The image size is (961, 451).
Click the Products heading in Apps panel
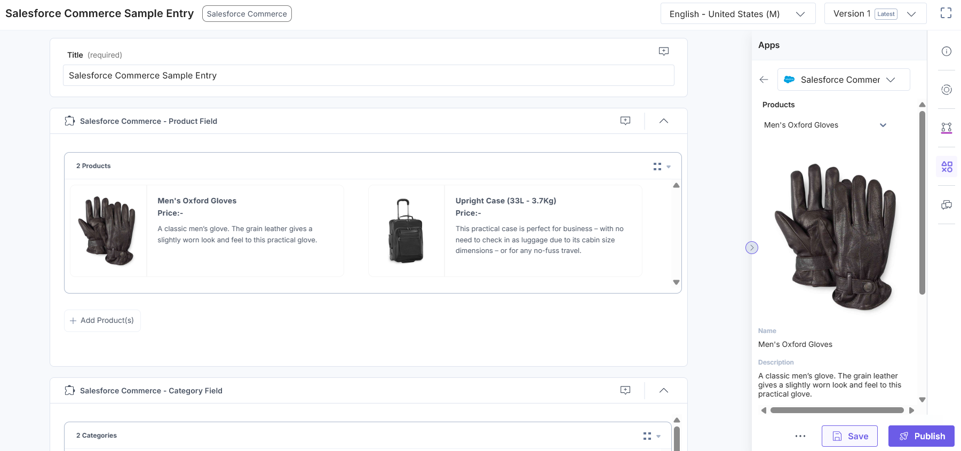[x=779, y=105]
